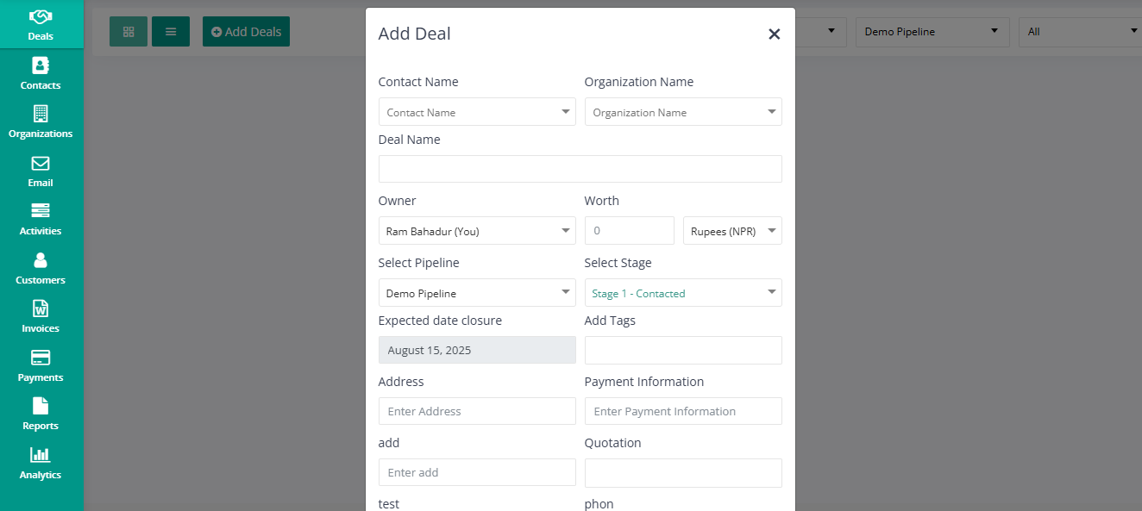Open the Customers panel
This screenshot has width=1142, height=511.
tap(40, 267)
